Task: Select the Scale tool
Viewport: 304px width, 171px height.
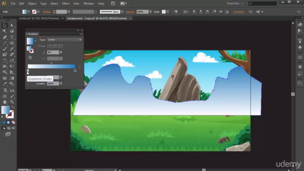Action: [12, 61]
